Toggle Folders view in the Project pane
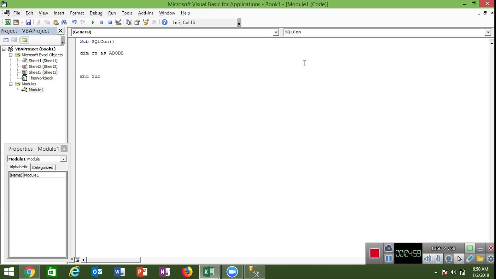Screen dimensions: 496x279 (x=24, y=40)
